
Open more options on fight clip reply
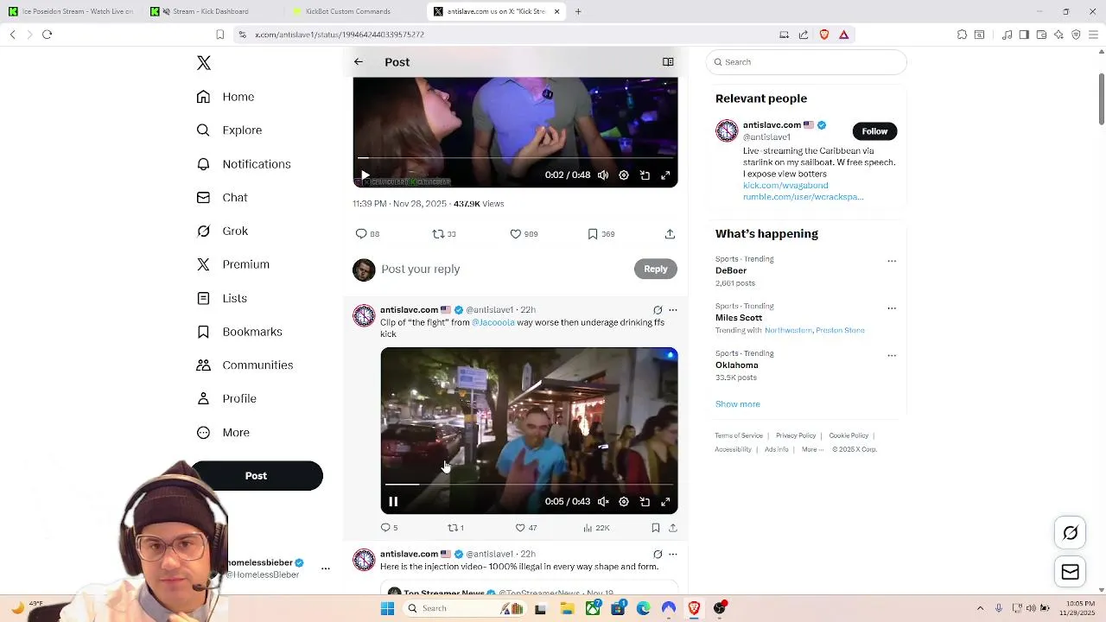673,310
